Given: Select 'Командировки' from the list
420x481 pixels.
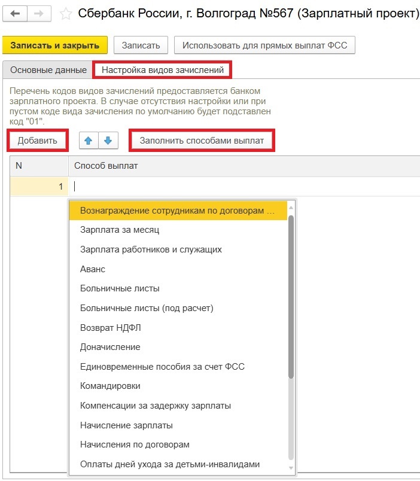Looking at the screenshot, I should [x=178, y=386].
